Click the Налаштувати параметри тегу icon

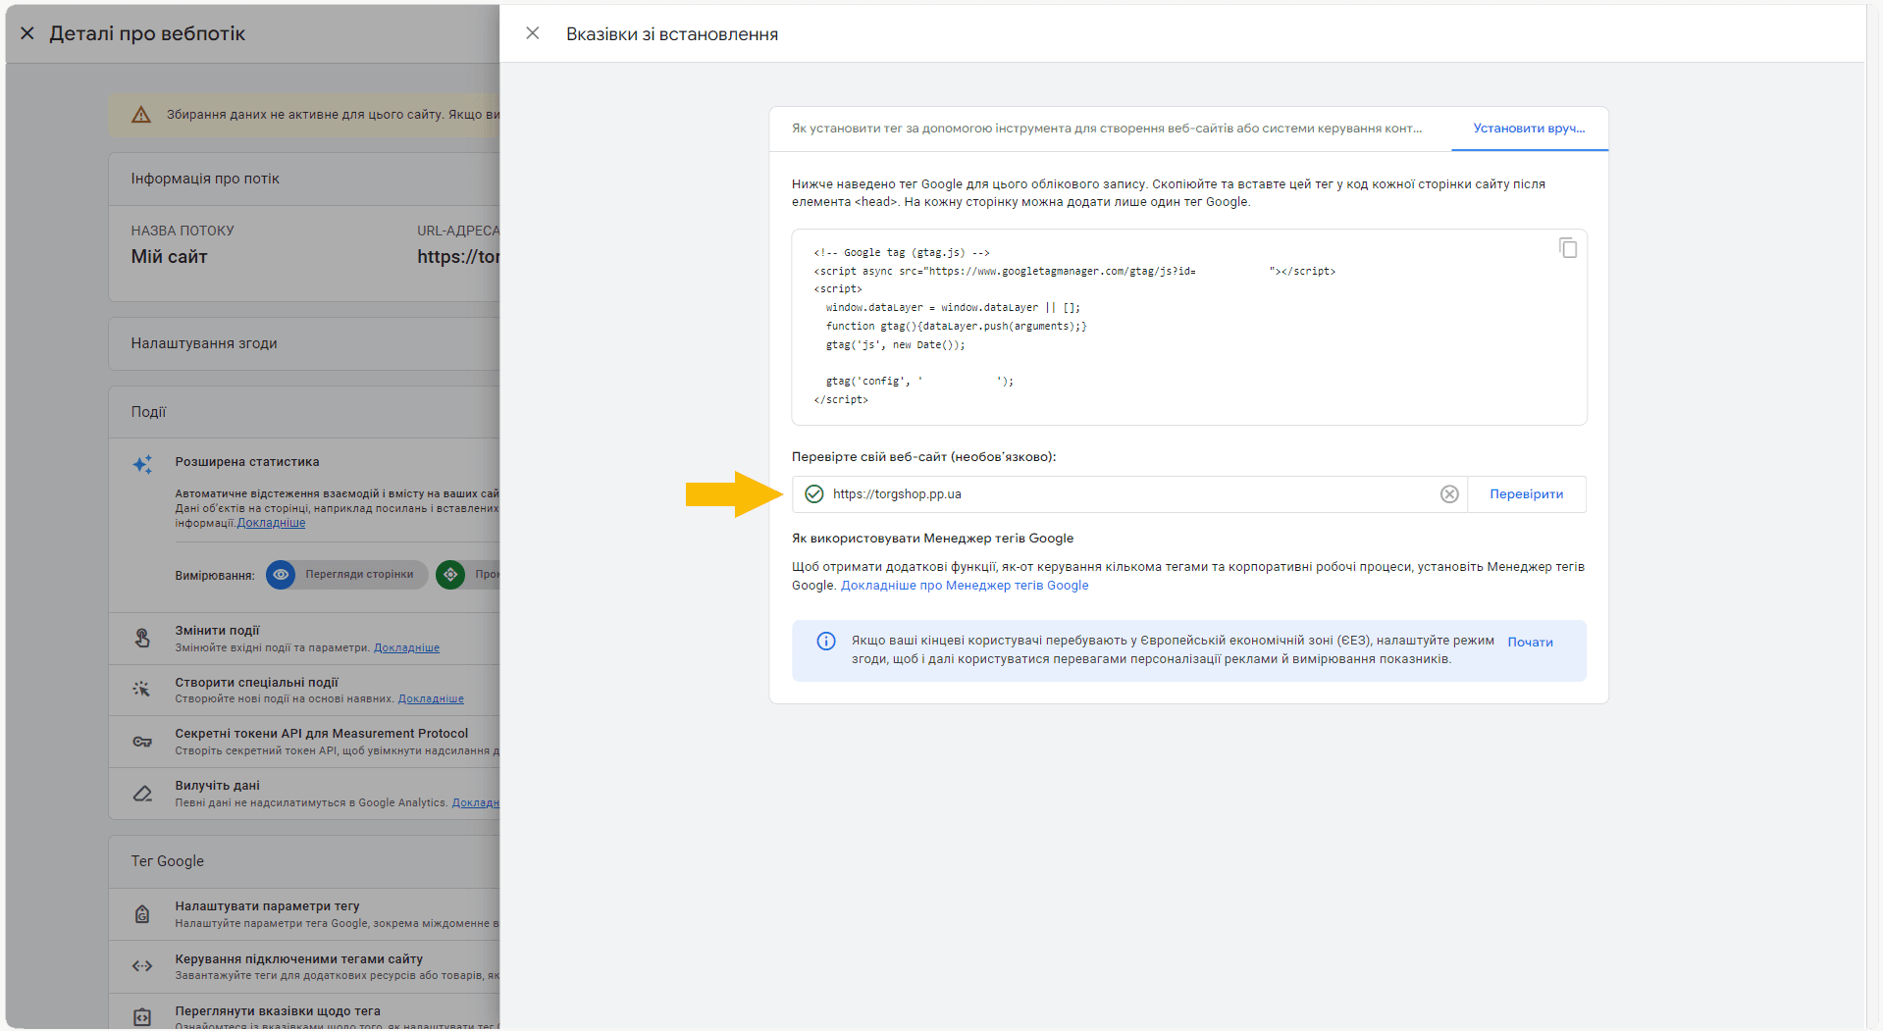coord(142,914)
